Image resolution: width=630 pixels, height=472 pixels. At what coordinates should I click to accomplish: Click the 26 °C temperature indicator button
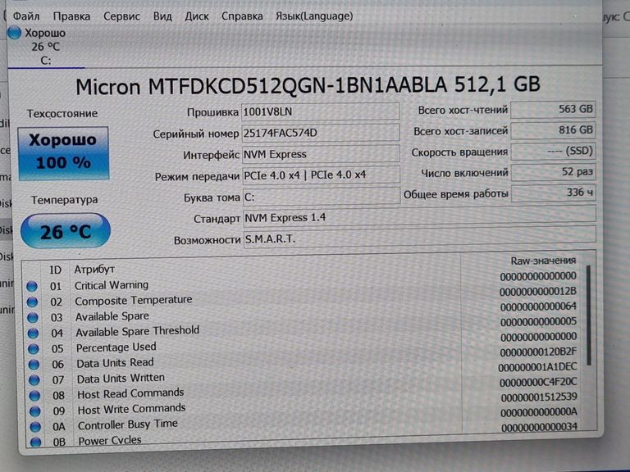pyautogui.click(x=66, y=231)
